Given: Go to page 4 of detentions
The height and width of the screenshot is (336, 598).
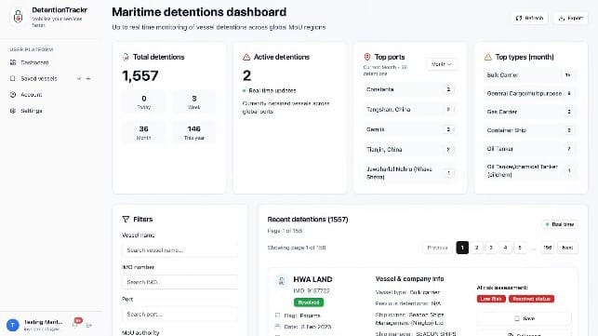Looking at the screenshot, I should click(505, 248).
